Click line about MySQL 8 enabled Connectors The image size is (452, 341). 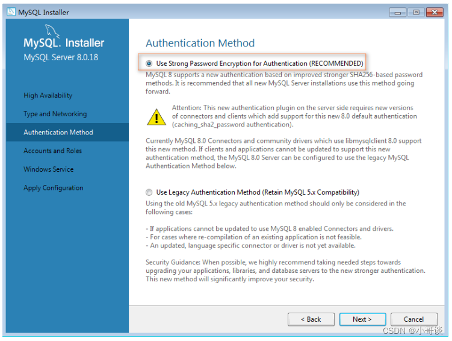click(270, 229)
